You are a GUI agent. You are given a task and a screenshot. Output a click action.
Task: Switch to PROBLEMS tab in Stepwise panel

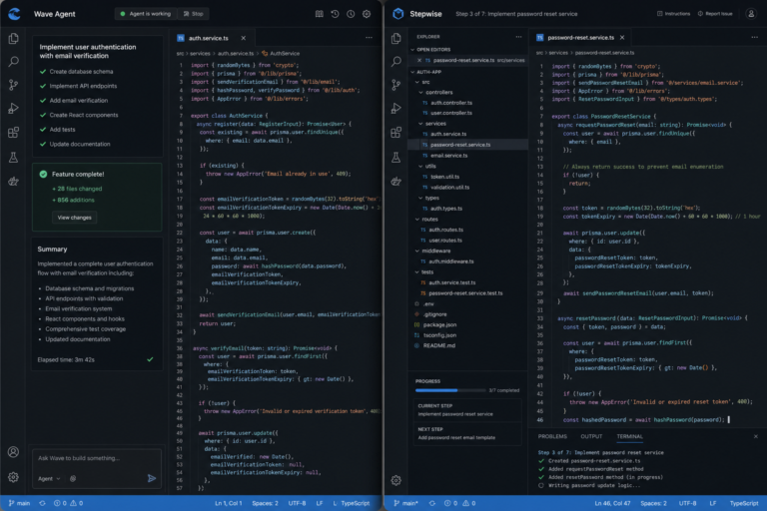552,437
